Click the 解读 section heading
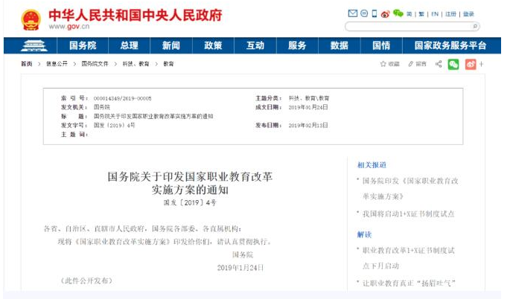Image resolution: width=513 pixels, height=299 pixels. click(x=364, y=234)
